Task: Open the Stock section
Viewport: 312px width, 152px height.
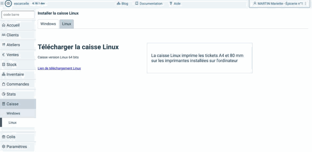Action: tap(18, 65)
